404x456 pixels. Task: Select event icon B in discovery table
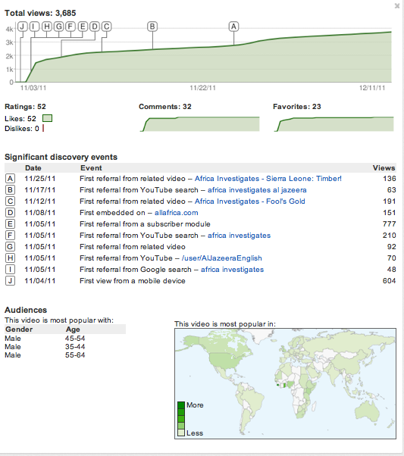point(10,190)
